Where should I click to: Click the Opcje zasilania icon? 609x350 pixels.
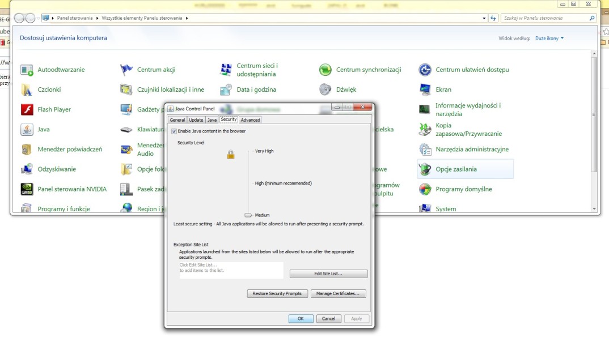[425, 169]
